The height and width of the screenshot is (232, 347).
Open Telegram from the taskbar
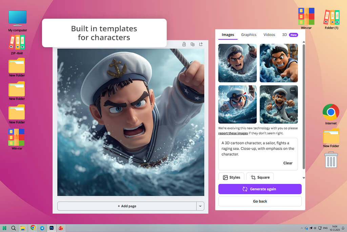[42, 228]
